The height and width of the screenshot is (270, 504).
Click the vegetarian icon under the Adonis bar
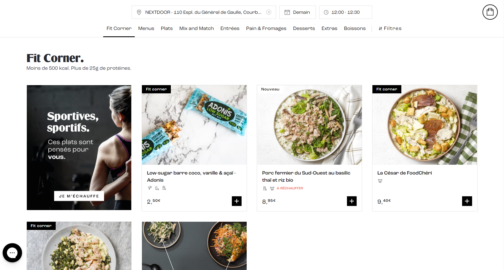(x=149, y=188)
